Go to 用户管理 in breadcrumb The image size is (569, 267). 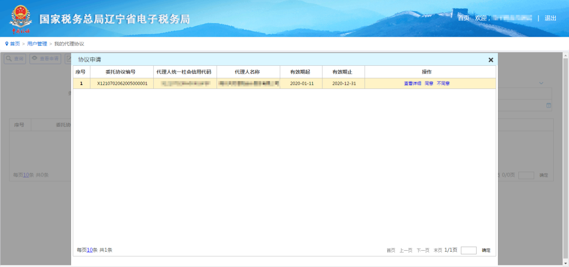coord(37,44)
